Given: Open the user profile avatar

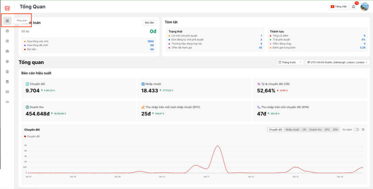Looking at the screenshot, I should pos(365,7).
